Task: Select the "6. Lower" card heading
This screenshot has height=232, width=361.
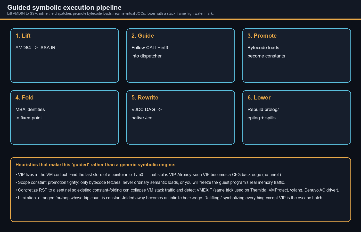Action: 259,98
